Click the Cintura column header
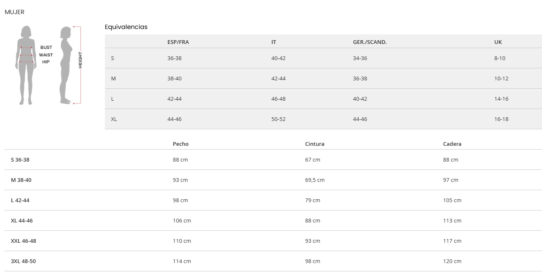The width and height of the screenshot is (542, 273). (315, 144)
